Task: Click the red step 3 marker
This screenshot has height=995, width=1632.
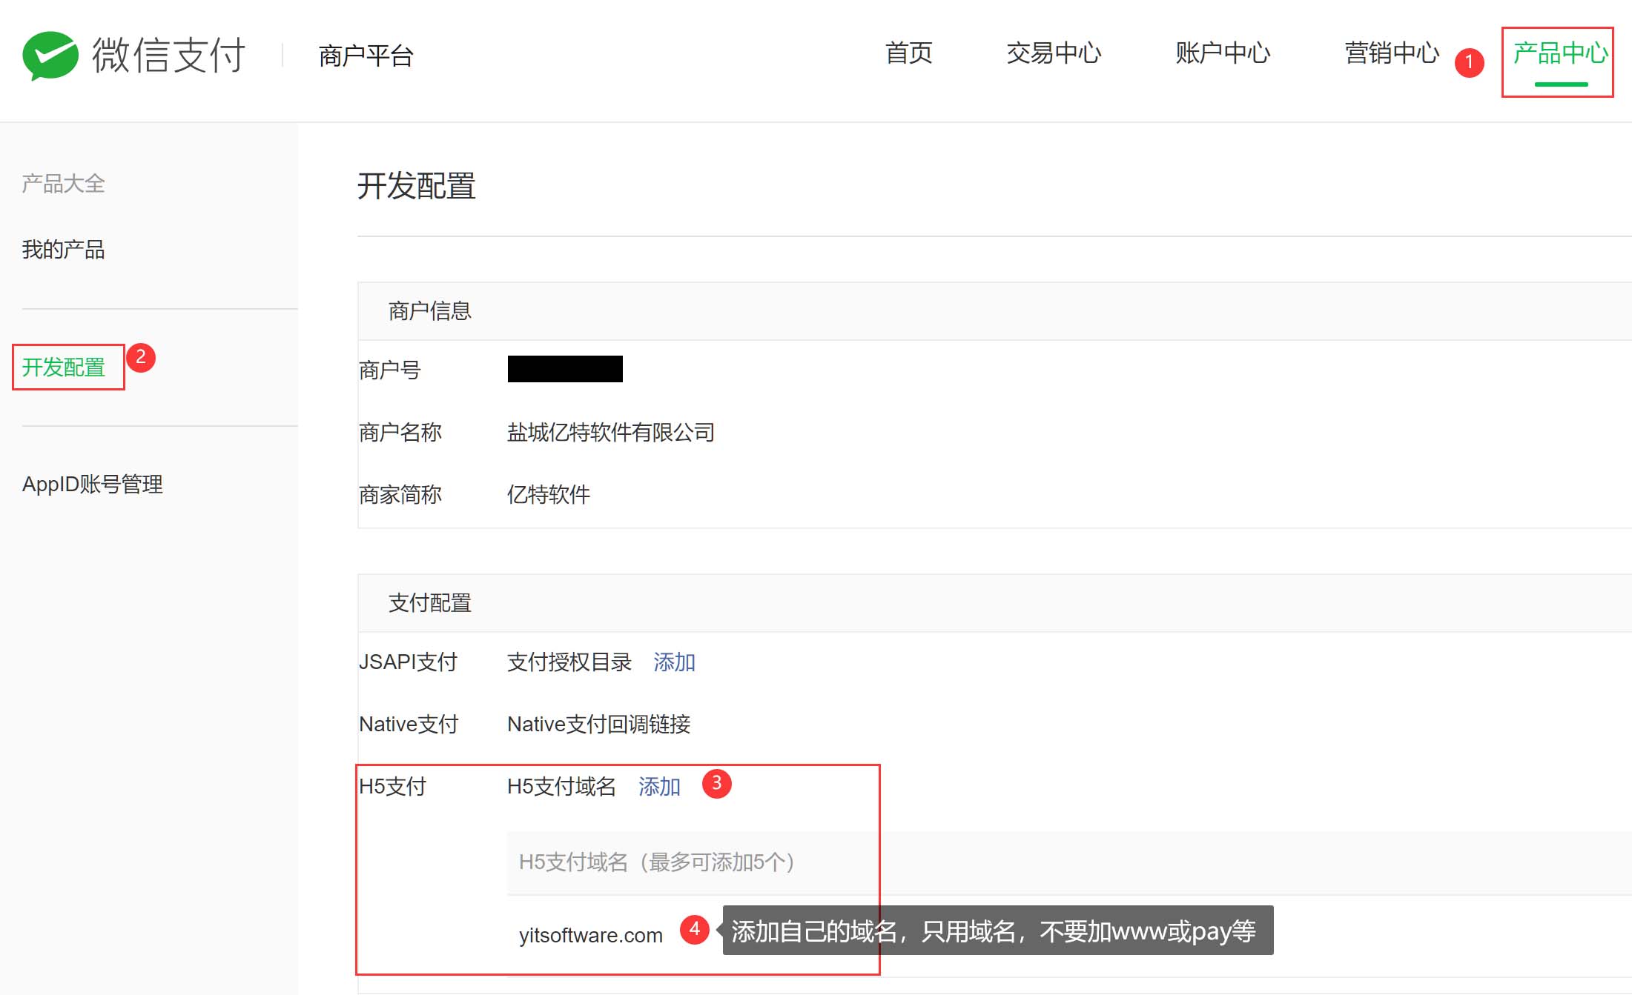Action: [x=716, y=783]
